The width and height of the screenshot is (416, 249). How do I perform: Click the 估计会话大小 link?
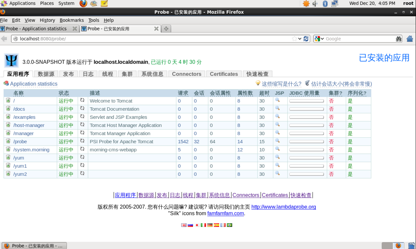342,84
